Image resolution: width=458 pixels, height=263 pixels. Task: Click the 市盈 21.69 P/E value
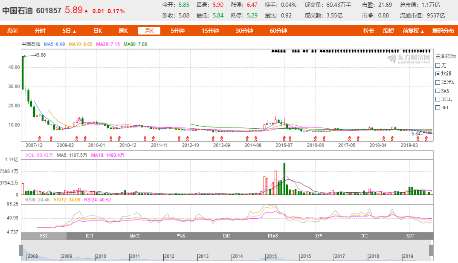tap(385, 5)
